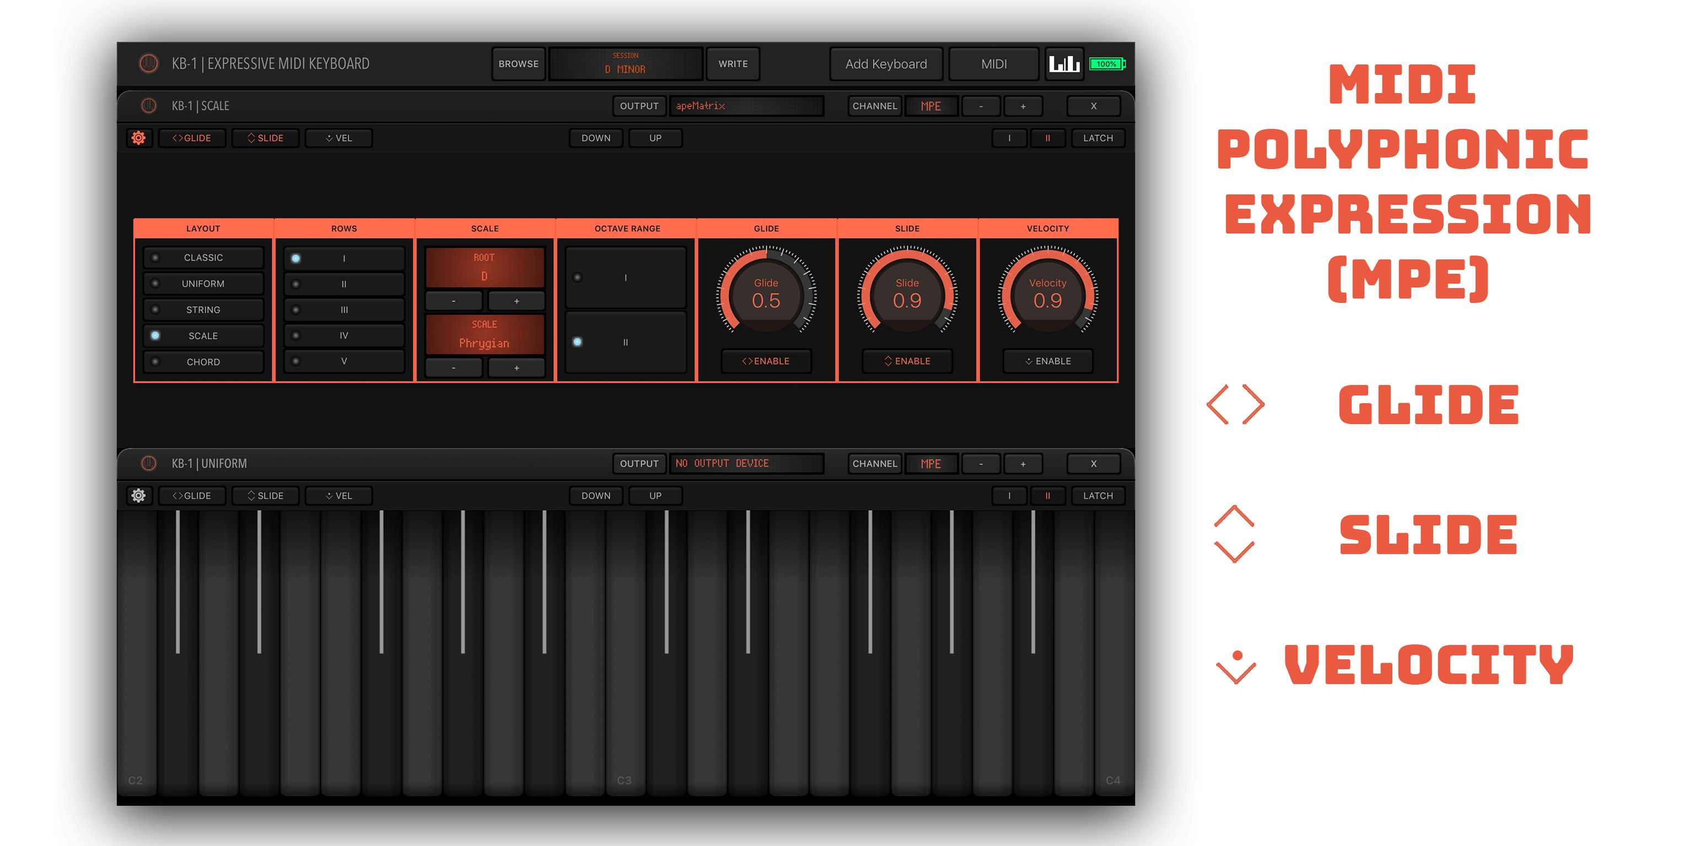Select octave range I
Viewport: 1692px width, 846px height.
click(625, 277)
